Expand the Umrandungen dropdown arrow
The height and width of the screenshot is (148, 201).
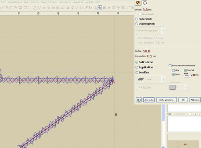pos(187,87)
